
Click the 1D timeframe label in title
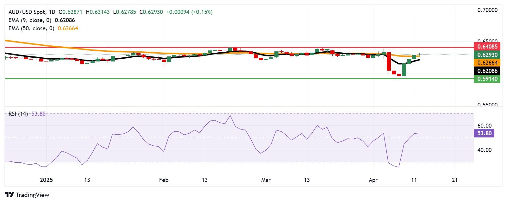tap(52, 12)
